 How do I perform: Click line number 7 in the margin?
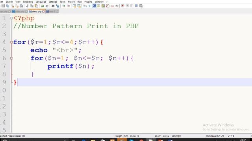(4, 66)
